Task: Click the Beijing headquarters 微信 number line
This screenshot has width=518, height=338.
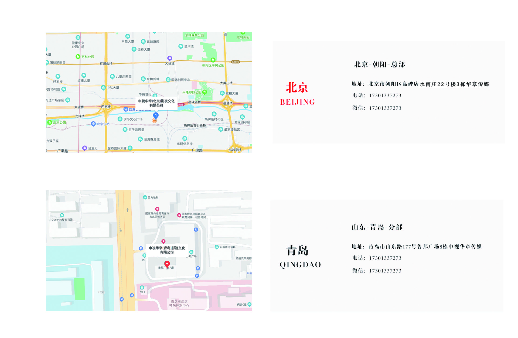Action: click(x=377, y=108)
